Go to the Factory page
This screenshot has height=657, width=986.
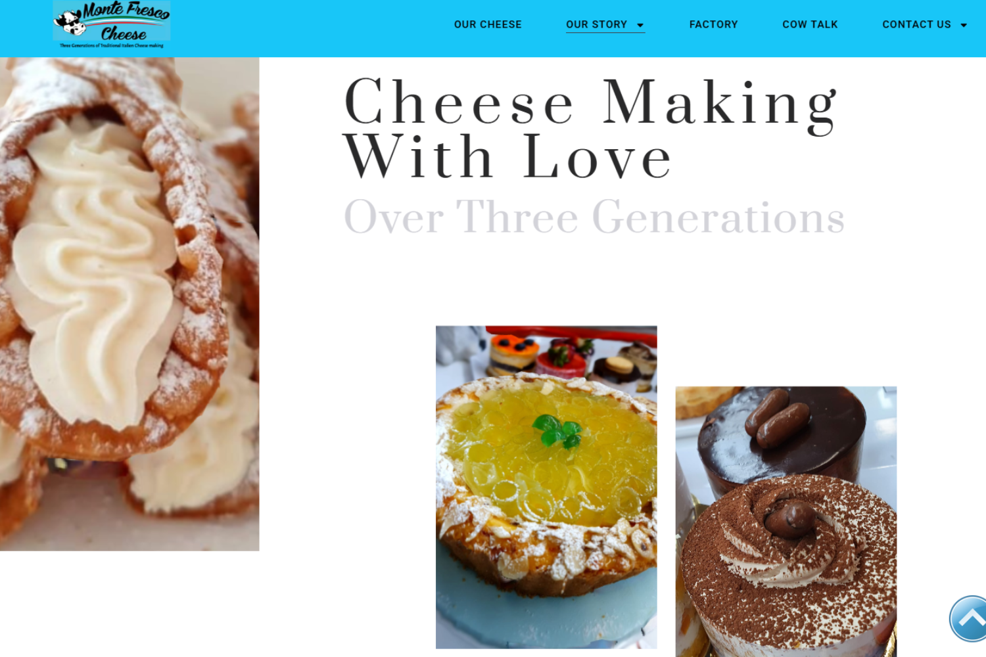(713, 24)
